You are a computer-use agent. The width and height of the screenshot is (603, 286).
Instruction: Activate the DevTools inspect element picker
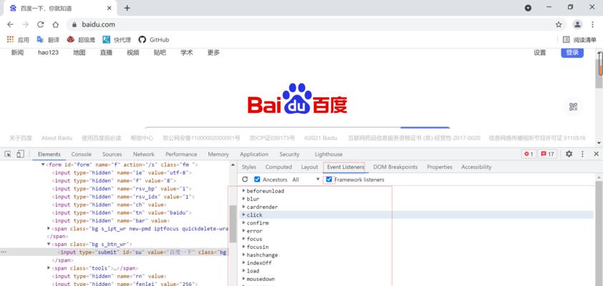[8, 154]
